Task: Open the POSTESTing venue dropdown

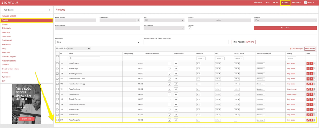Action: [x=26, y=10]
